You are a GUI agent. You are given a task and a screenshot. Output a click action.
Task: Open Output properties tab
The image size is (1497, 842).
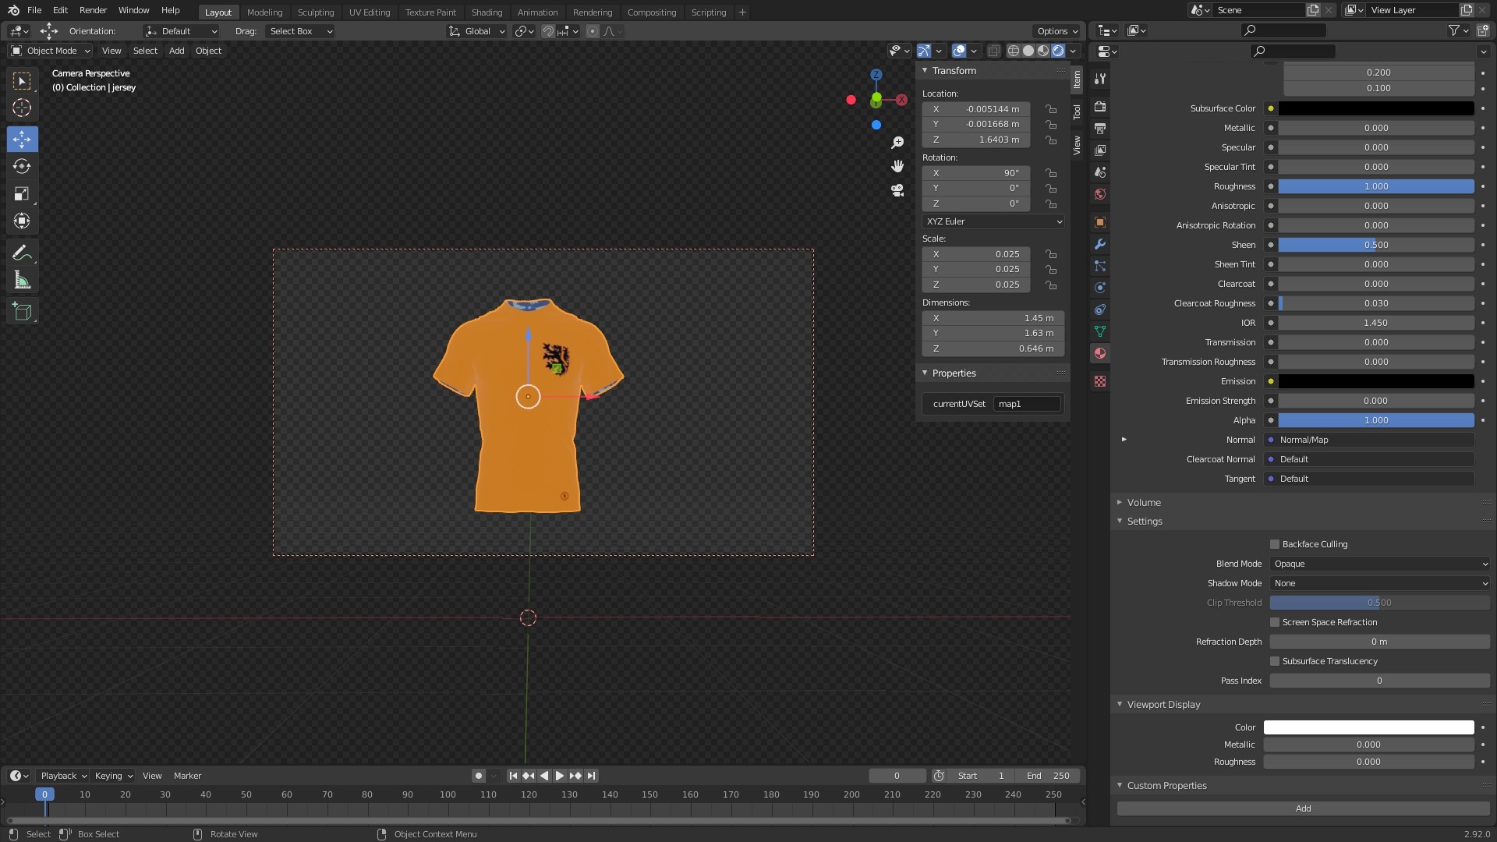pos(1100,128)
